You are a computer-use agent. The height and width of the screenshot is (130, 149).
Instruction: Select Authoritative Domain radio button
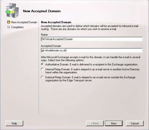click(42, 64)
